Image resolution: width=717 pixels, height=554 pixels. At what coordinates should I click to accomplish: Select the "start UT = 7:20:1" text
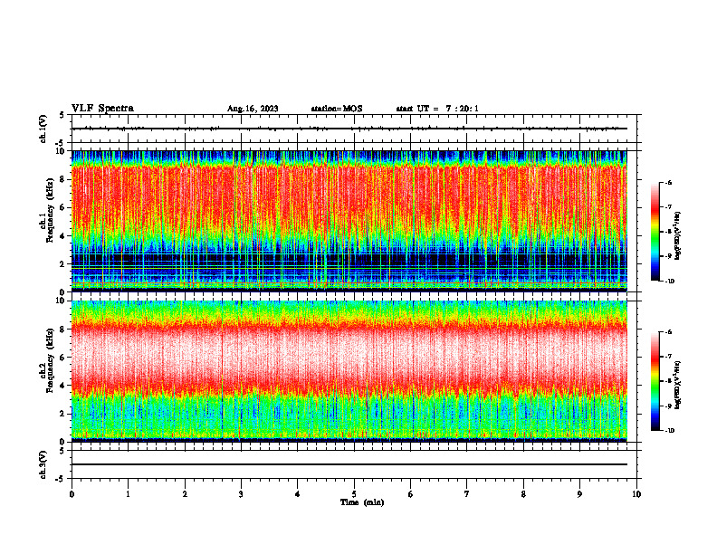click(x=437, y=109)
